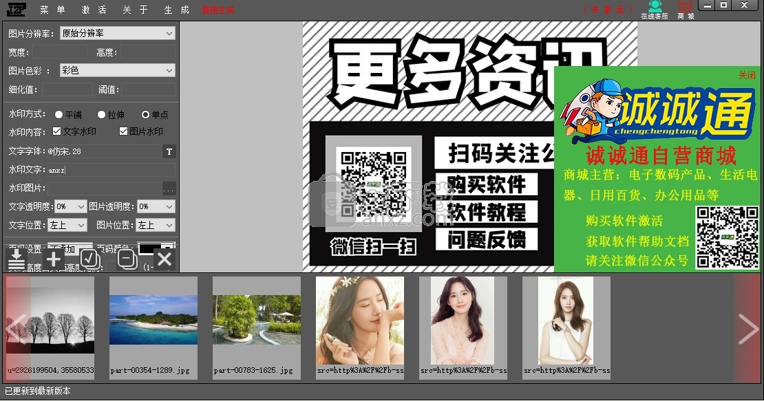The height and width of the screenshot is (401, 764).
Task: Click the red 直接生成 direct generate item
Action: tap(217, 10)
